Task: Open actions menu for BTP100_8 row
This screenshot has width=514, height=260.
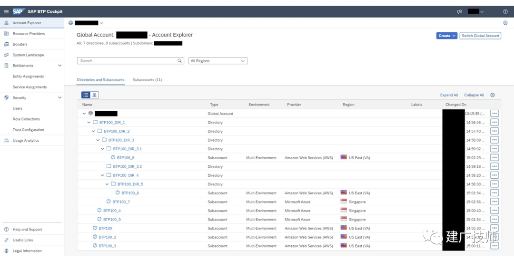Action: pos(494,157)
